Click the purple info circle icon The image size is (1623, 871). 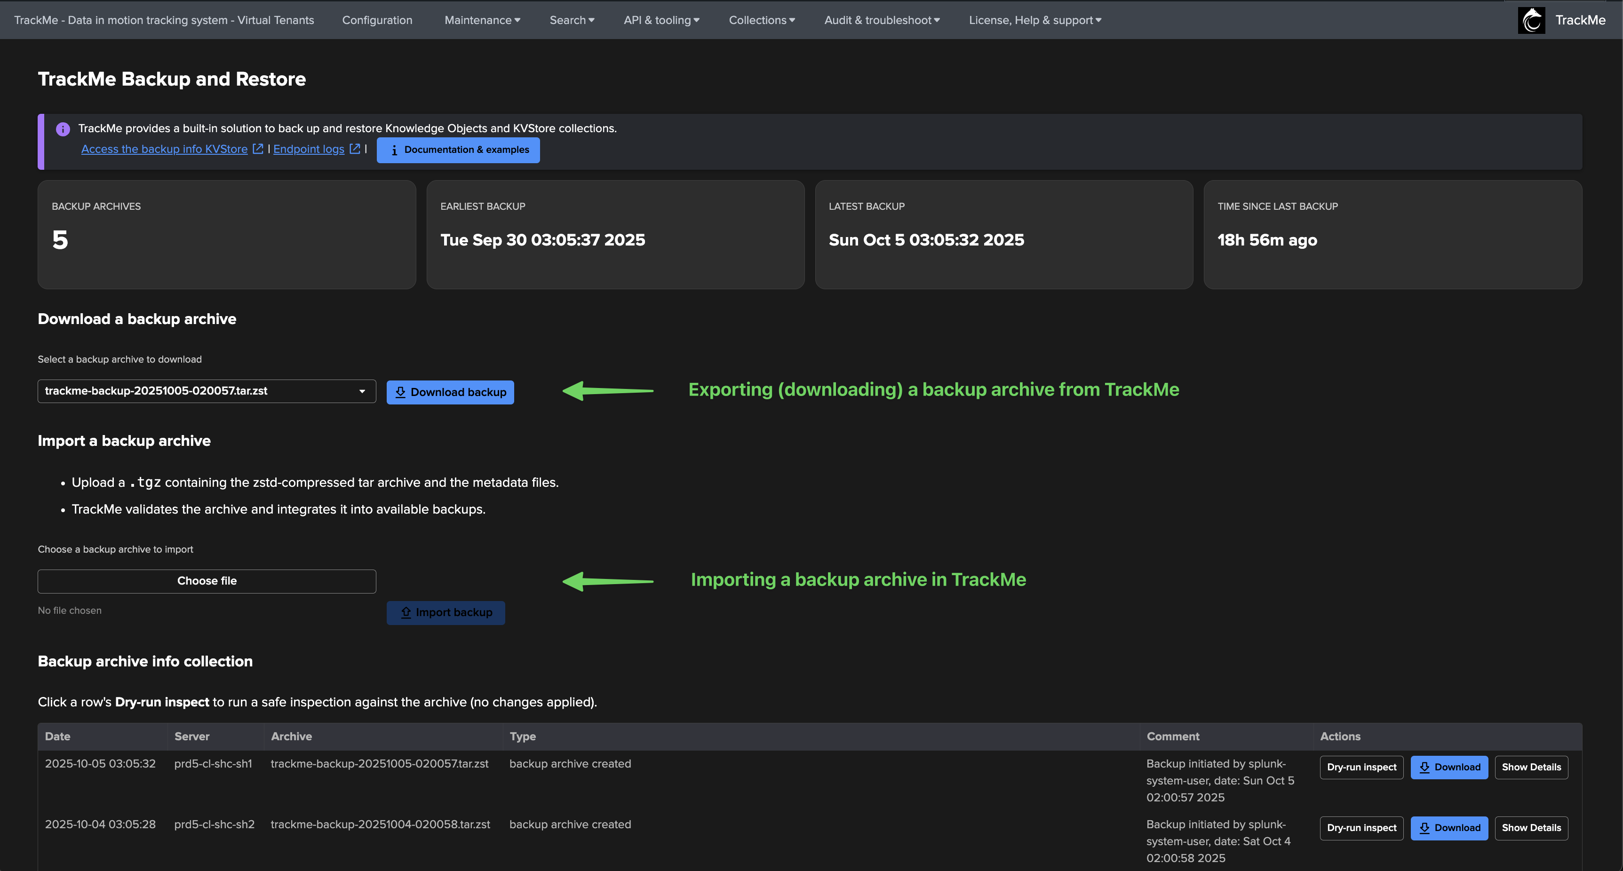(x=63, y=129)
